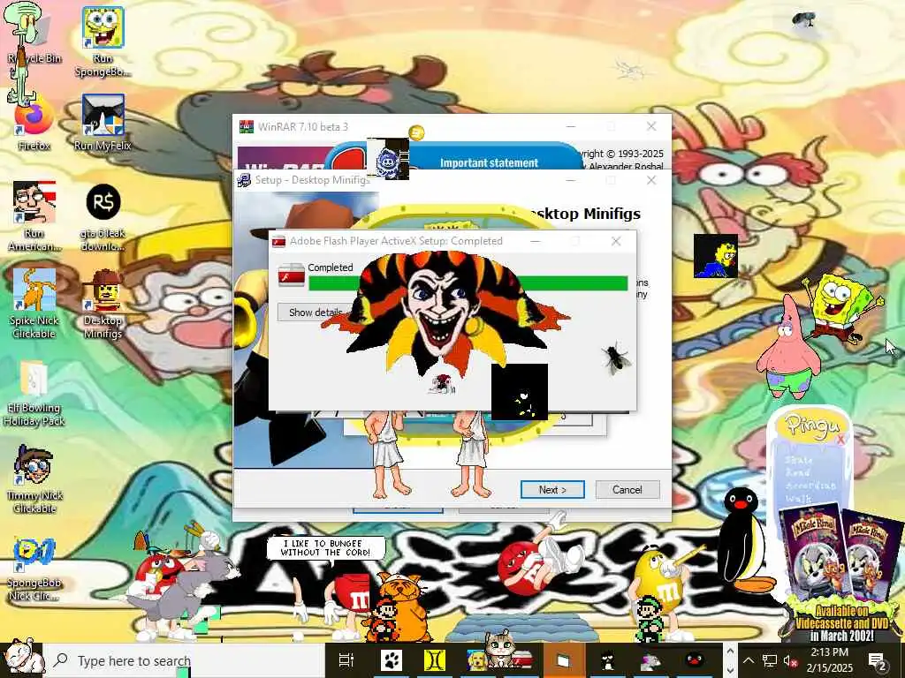This screenshot has height=678, width=905.
Task: Click the muted volume tray icon
Action: click(x=790, y=660)
